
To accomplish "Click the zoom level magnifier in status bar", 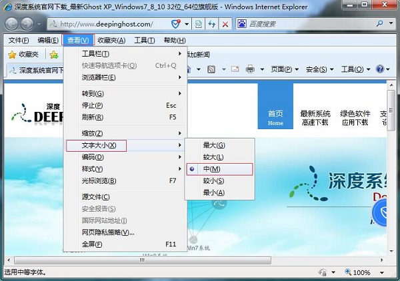I will tap(348, 272).
